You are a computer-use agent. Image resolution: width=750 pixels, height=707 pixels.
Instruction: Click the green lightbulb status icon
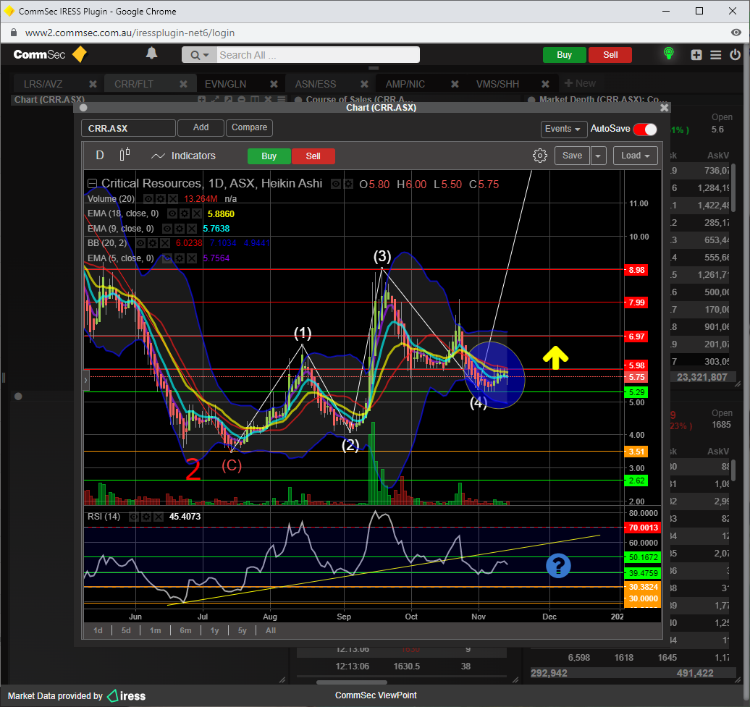pos(669,54)
